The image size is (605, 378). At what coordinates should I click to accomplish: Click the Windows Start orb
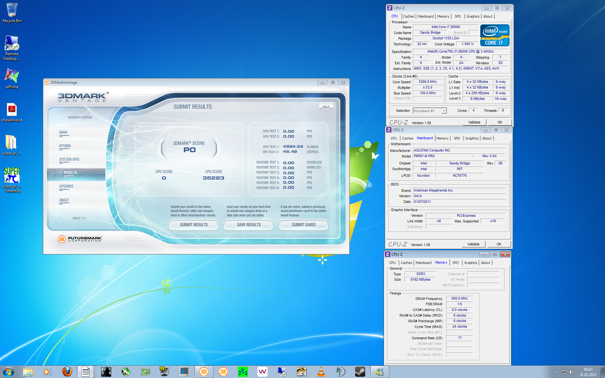tap(9, 372)
